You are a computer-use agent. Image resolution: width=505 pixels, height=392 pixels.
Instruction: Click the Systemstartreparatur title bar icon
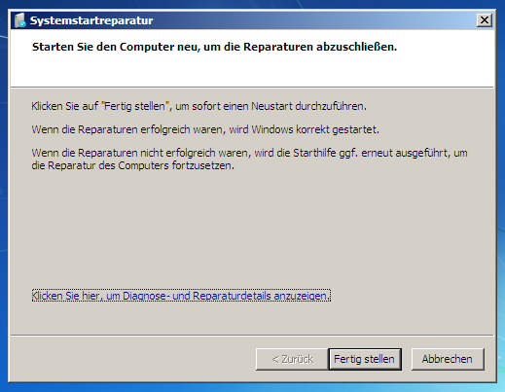20,20
